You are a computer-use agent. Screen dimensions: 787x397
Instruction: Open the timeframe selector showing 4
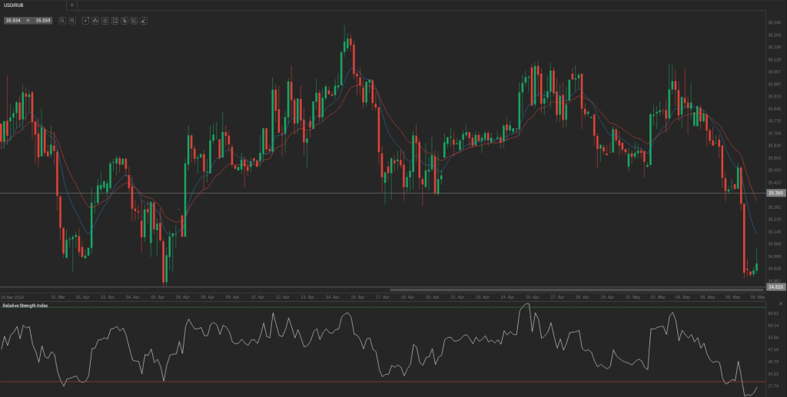(x=85, y=21)
